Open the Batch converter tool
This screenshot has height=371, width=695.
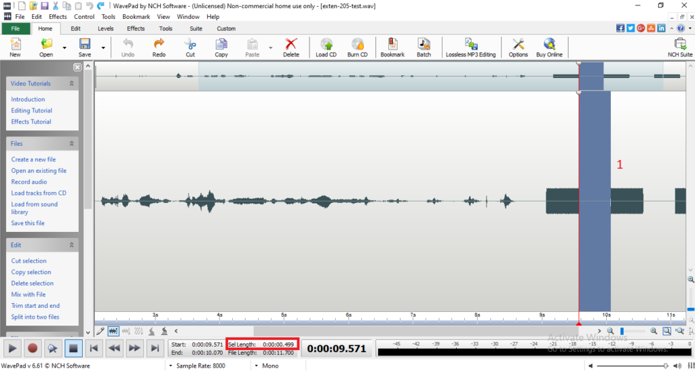click(x=424, y=47)
